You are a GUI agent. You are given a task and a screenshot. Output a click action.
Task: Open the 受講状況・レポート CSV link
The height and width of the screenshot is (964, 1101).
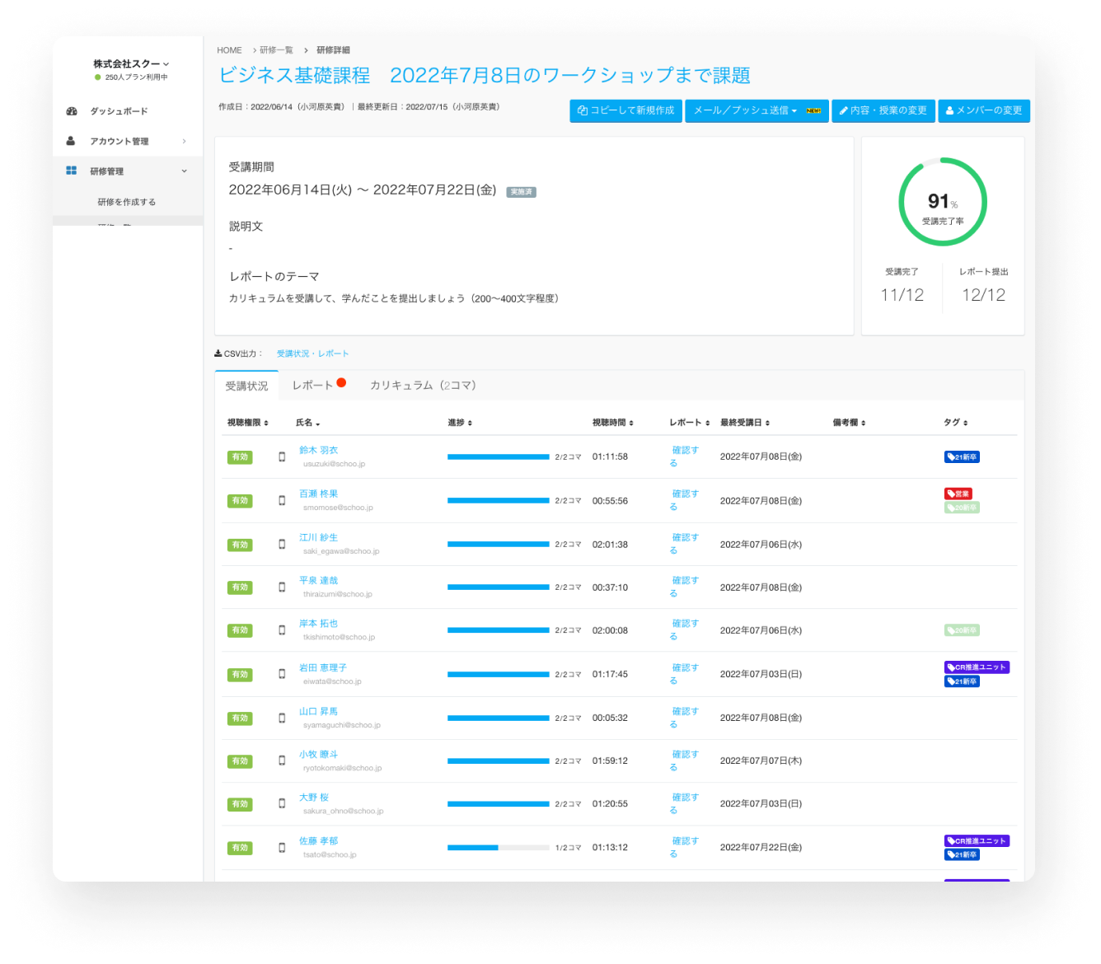[312, 353]
